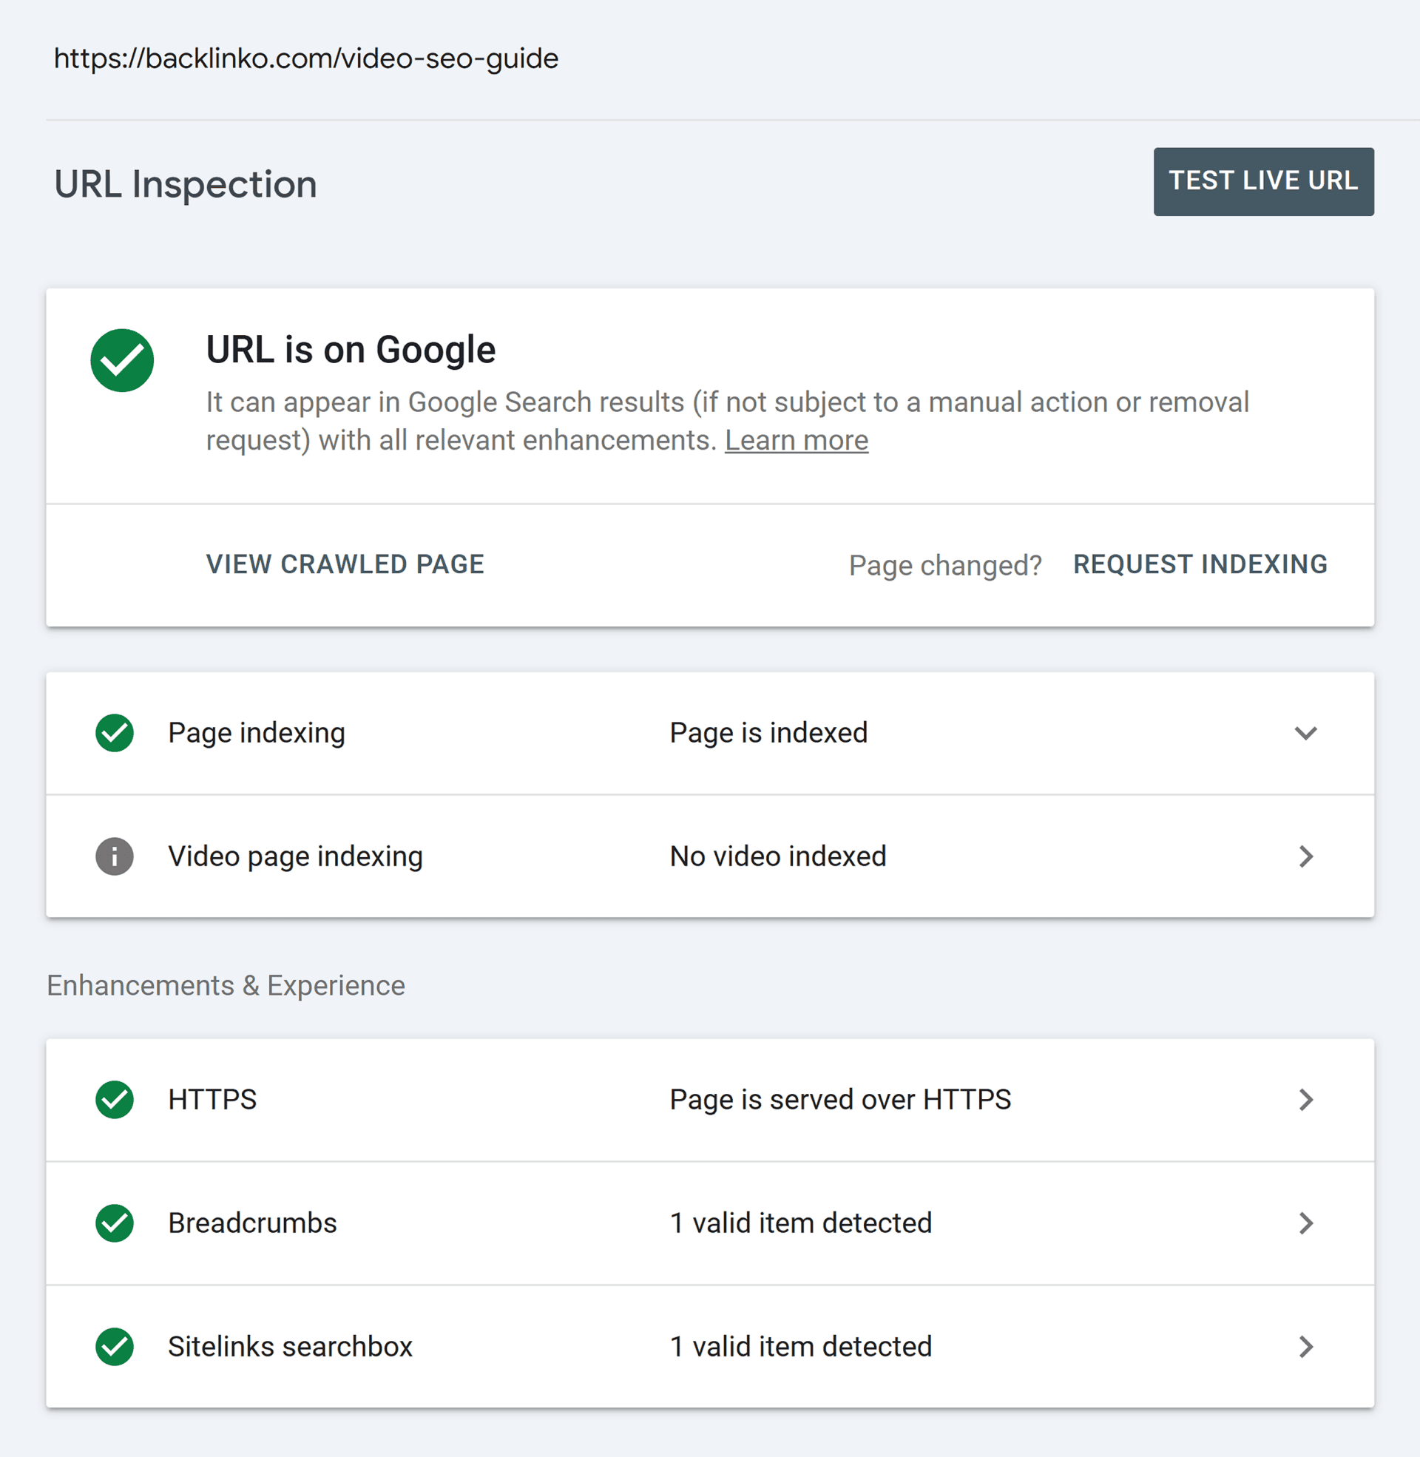The width and height of the screenshot is (1420, 1457).
Task: Open HTTPS details with right chevron
Action: point(1305,1100)
